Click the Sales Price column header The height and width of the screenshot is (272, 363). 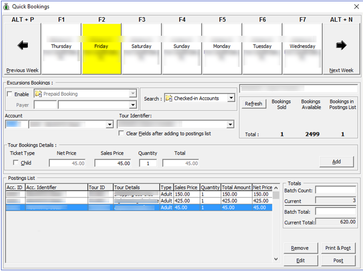pyautogui.click(x=187, y=187)
